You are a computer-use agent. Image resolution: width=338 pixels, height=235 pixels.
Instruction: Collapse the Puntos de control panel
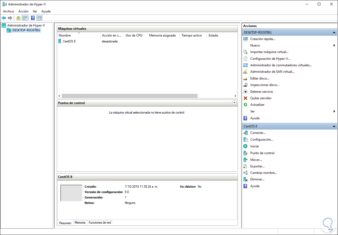(234, 103)
